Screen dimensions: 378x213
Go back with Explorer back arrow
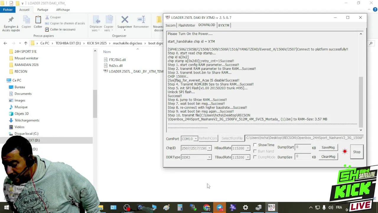[x=5, y=43]
